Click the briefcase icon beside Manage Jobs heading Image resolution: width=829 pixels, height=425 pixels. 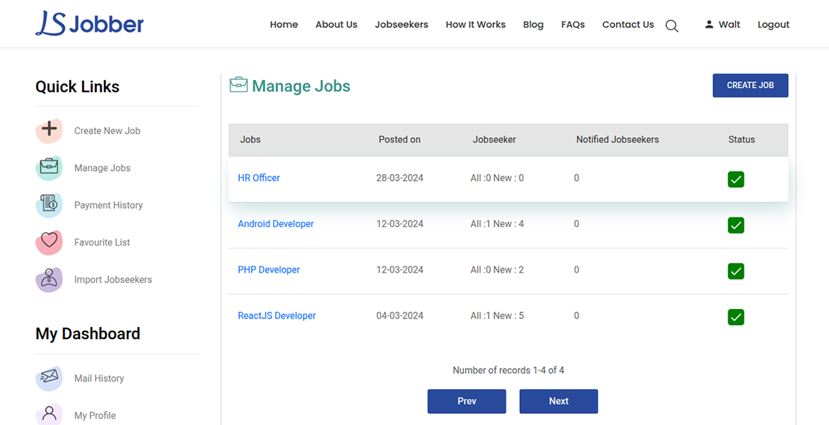(x=238, y=84)
